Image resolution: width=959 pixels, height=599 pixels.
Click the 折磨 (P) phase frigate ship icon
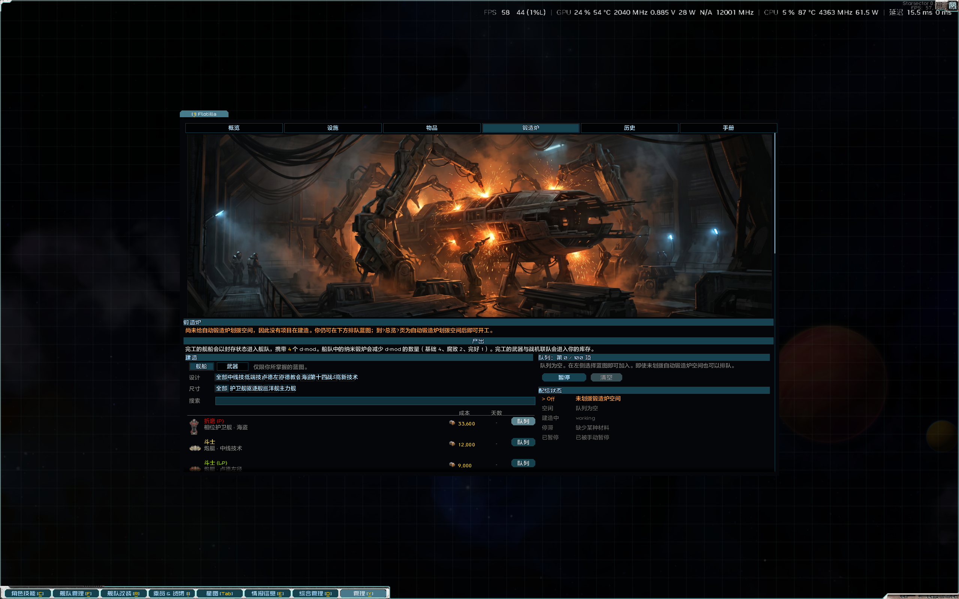(194, 426)
